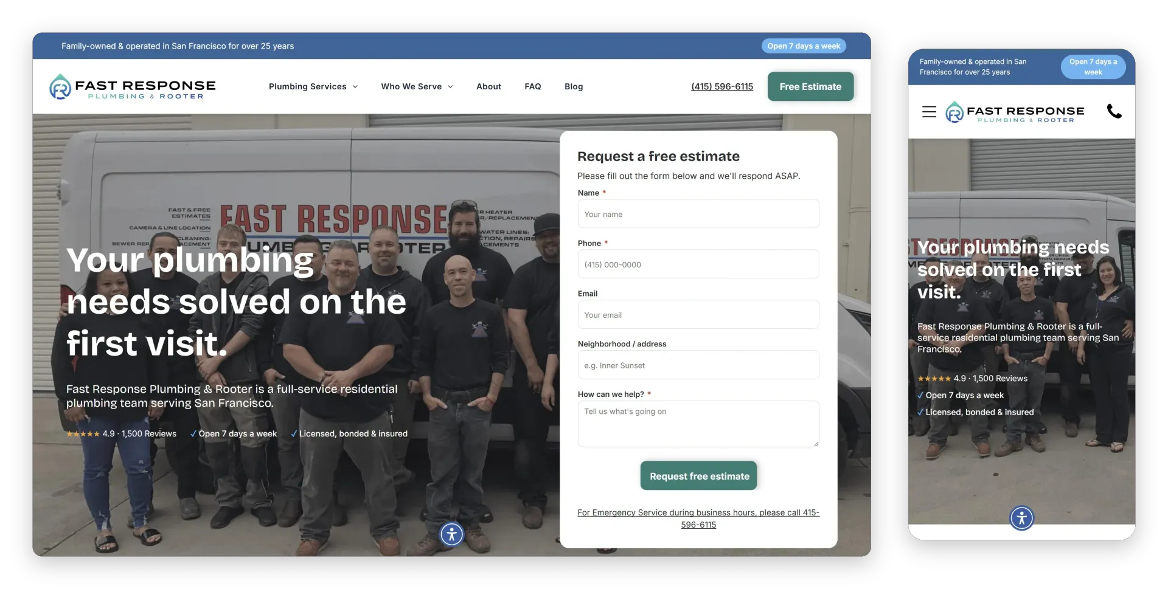Click the Open 7 days a week badge on desktop
Screen dimensions: 1168x589
pos(804,46)
